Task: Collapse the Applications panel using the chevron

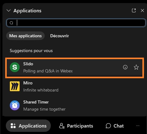Action: coord(9,10)
